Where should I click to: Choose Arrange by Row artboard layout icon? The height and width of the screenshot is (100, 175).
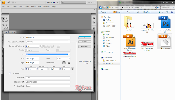[49, 46]
